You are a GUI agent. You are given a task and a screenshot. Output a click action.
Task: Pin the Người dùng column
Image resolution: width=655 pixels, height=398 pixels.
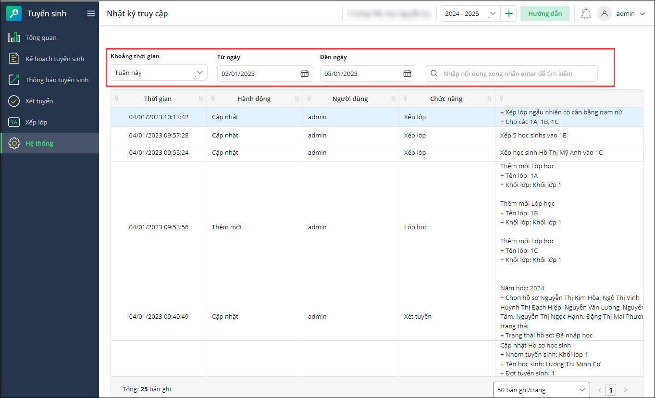point(309,99)
